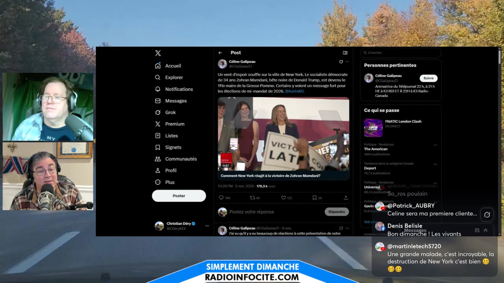The height and width of the screenshot is (283, 504).
Task: Click the Grok icon on the 6 nov. reply
Action: (x=341, y=228)
